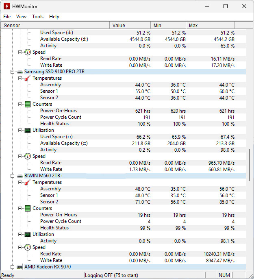Click the Max column header

211,26
